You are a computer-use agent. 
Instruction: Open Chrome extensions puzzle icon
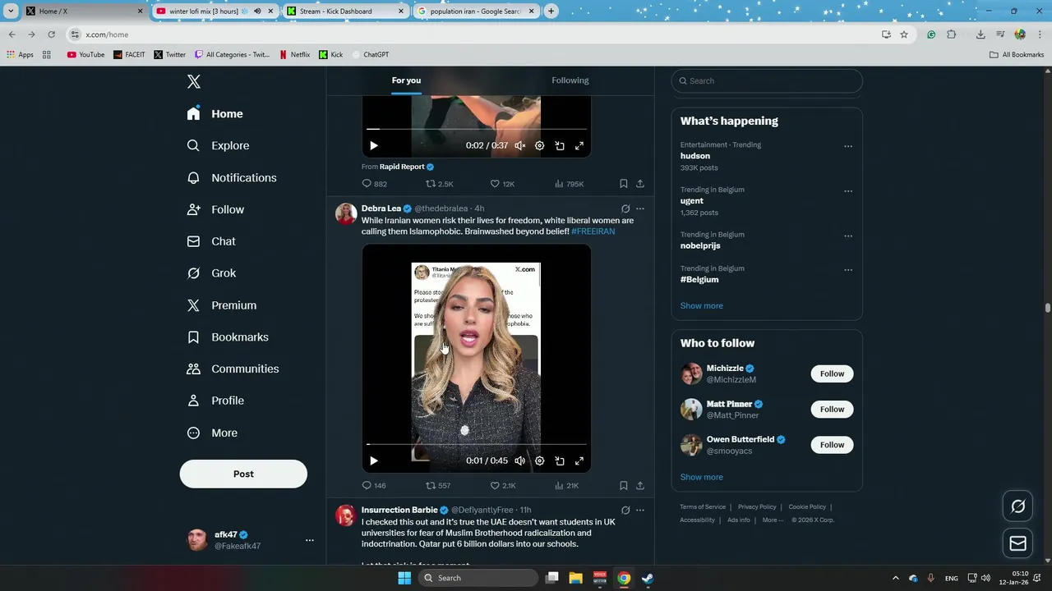tap(951, 34)
